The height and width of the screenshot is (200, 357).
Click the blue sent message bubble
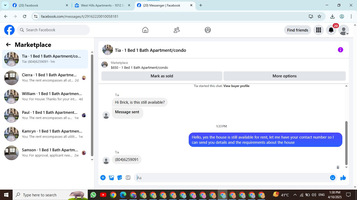pos(265,140)
